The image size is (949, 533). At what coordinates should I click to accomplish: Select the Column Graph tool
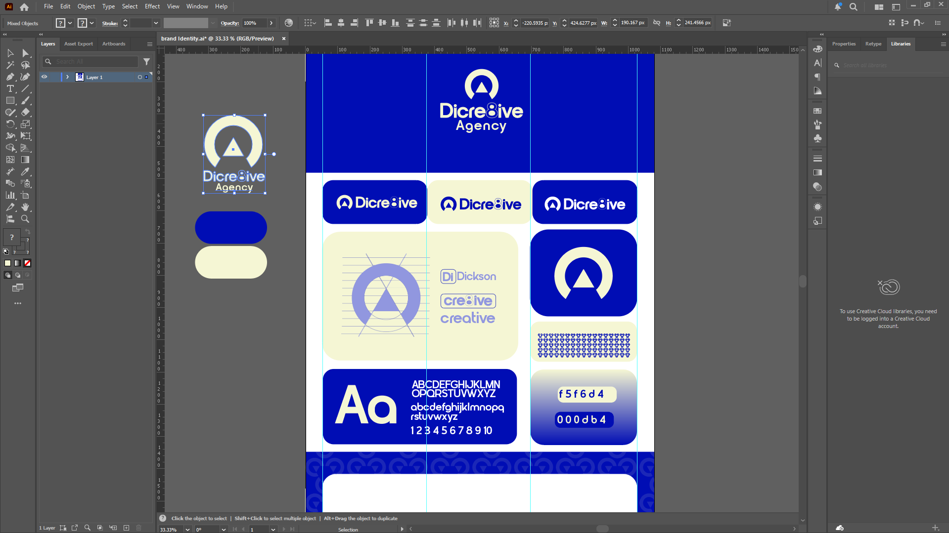click(x=10, y=195)
